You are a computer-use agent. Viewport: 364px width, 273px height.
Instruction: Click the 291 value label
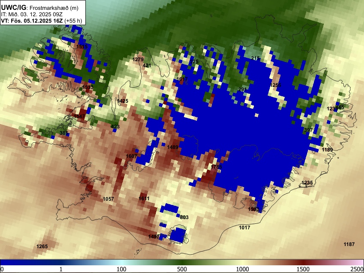coord(242,89)
